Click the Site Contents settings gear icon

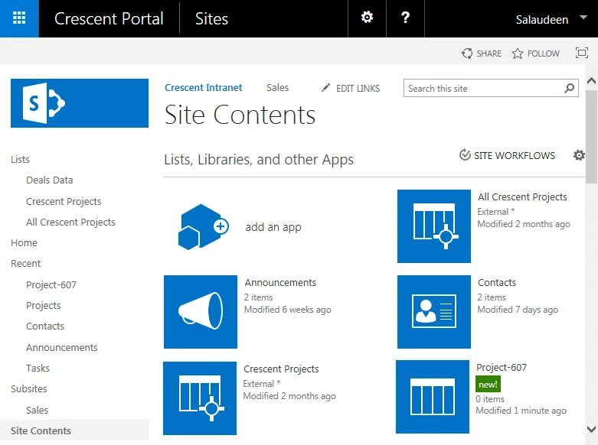click(x=579, y=155)
